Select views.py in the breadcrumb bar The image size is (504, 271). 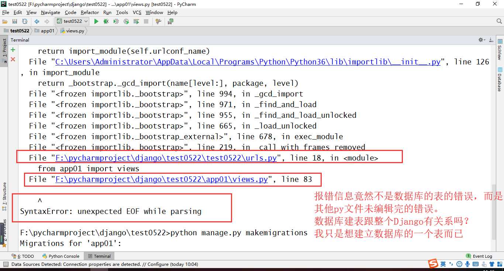click(72, 31)
